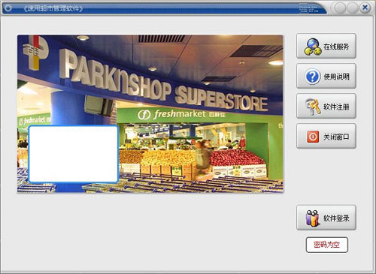This screenshot has width=376, height=274.
Task: Select the tools icon for software registration
Action: click(x=313, y=107)
